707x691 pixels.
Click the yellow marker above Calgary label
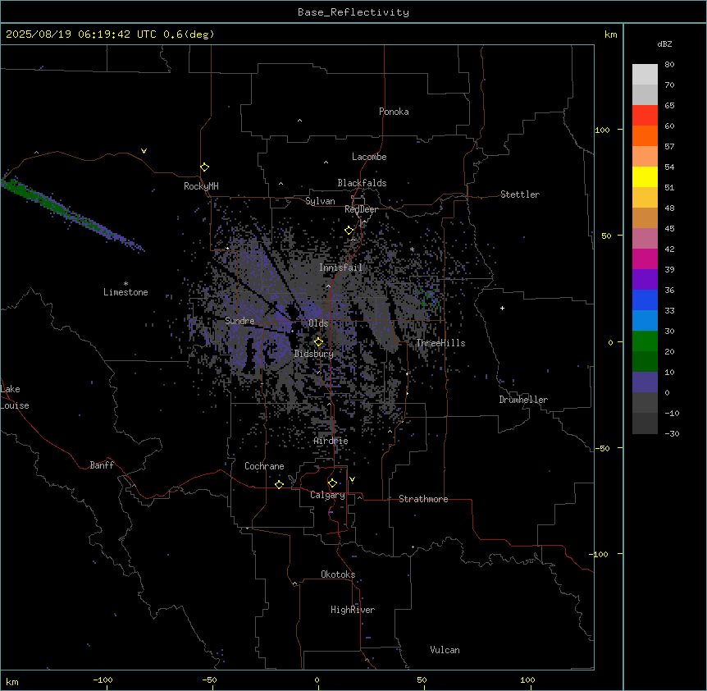point(333,483)
